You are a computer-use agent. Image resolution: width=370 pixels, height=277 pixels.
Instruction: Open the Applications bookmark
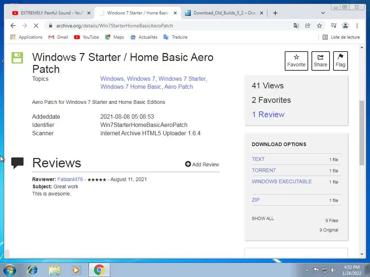coord(26,37)
